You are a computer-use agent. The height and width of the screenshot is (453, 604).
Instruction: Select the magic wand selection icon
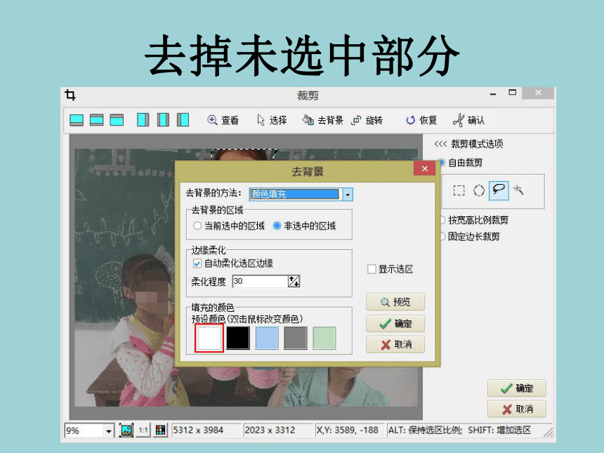coord(518,189)
